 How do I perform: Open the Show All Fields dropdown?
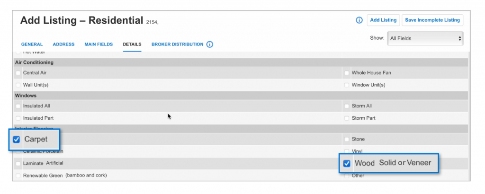click(425, 39)
